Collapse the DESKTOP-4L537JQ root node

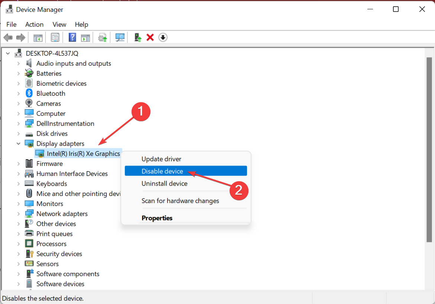(x=8, y=53)
